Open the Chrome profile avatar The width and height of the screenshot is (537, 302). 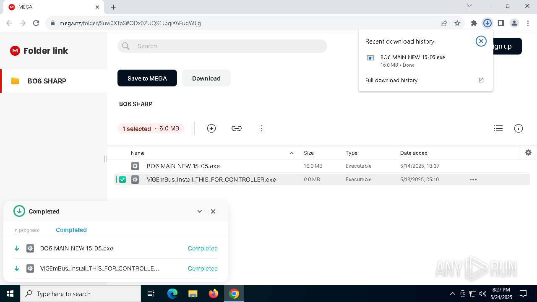[514, 23]
